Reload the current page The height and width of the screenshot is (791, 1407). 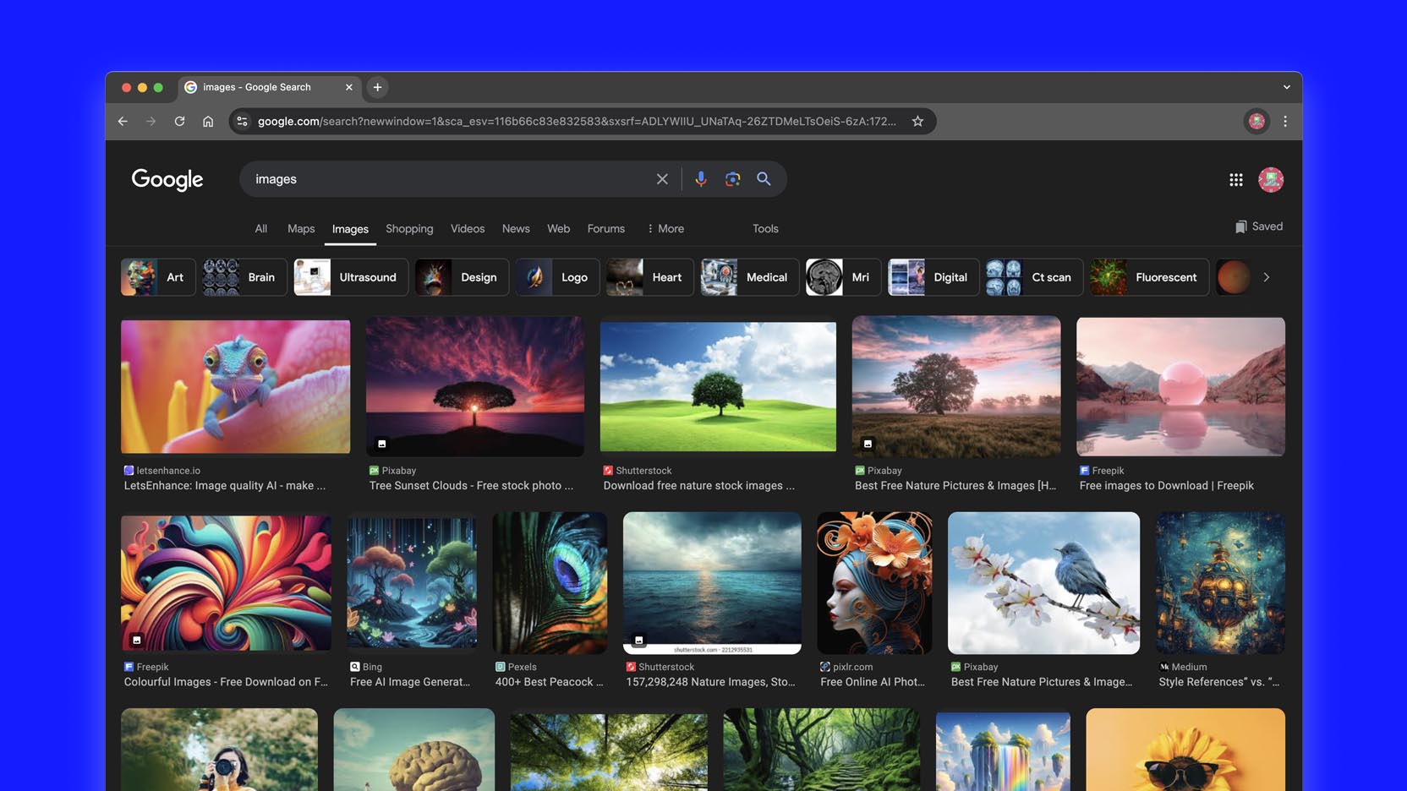coord(179,122)
